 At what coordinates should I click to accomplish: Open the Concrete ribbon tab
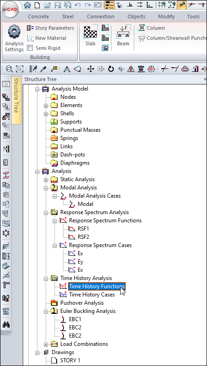[38, 16]
